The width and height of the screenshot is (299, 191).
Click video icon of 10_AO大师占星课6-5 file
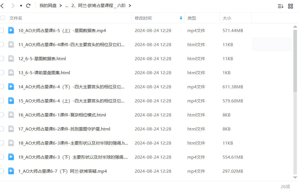tap(11, 30)
